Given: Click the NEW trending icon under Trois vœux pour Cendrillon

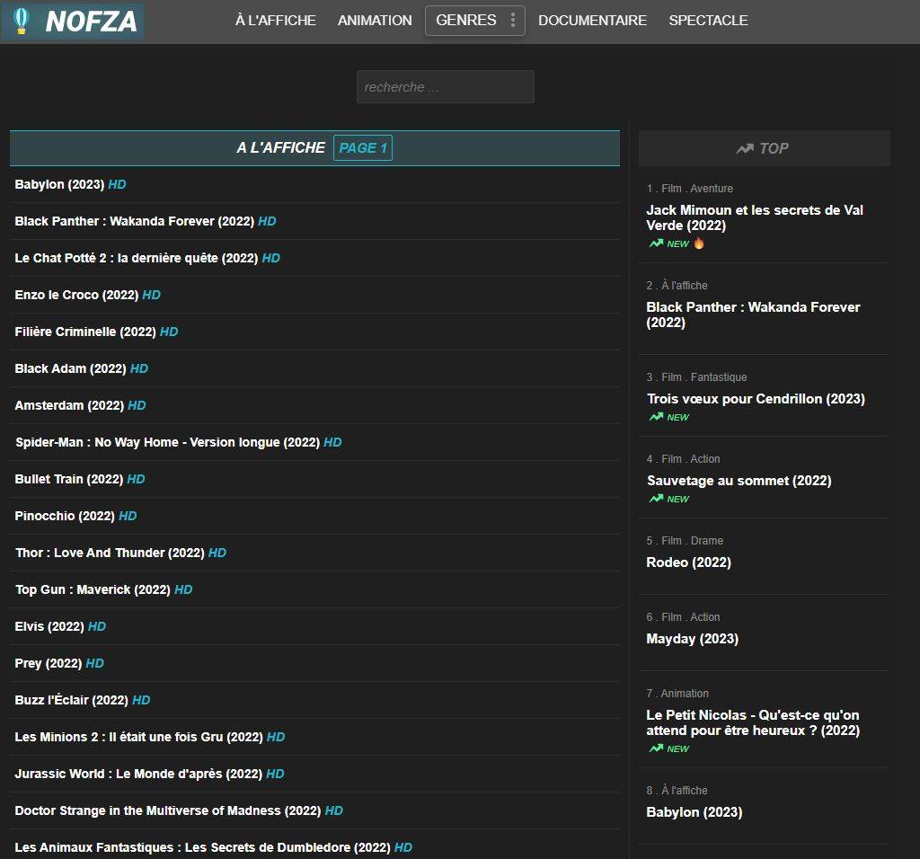Looking at the screenshot, I should (x=657, y=417).
